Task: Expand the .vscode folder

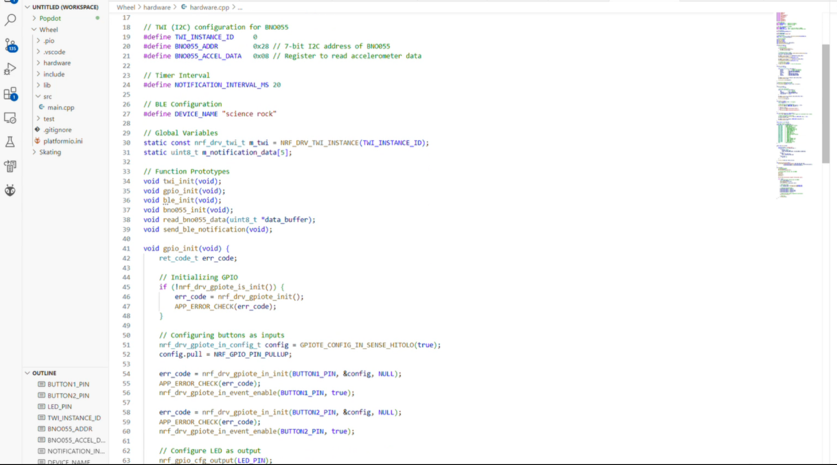Action: [x=38, y=51]
